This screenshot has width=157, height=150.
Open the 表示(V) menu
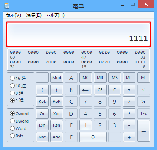click(13, 15)
